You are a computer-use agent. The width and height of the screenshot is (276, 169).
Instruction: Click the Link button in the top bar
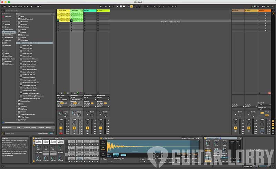tap(4, 6)
